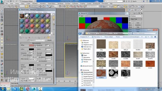Open the Rendering menu
162x91 pixels.
click(60, 4)
